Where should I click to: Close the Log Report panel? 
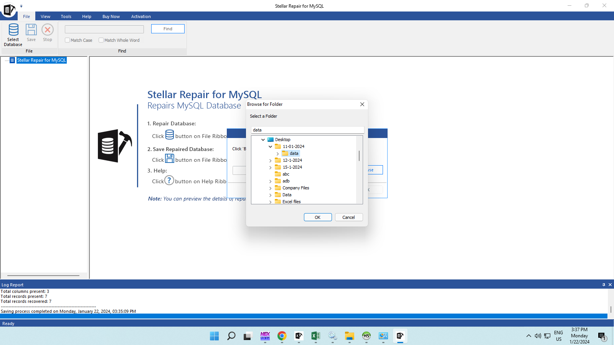610,284
